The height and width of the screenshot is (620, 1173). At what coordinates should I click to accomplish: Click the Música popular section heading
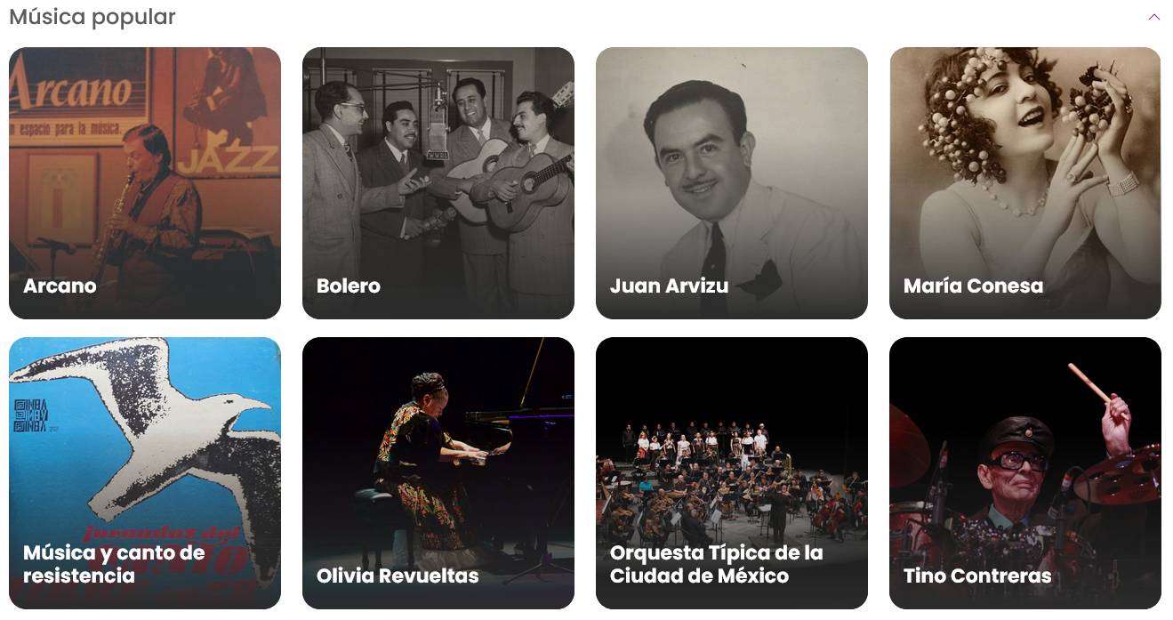(x=92, y=17)
